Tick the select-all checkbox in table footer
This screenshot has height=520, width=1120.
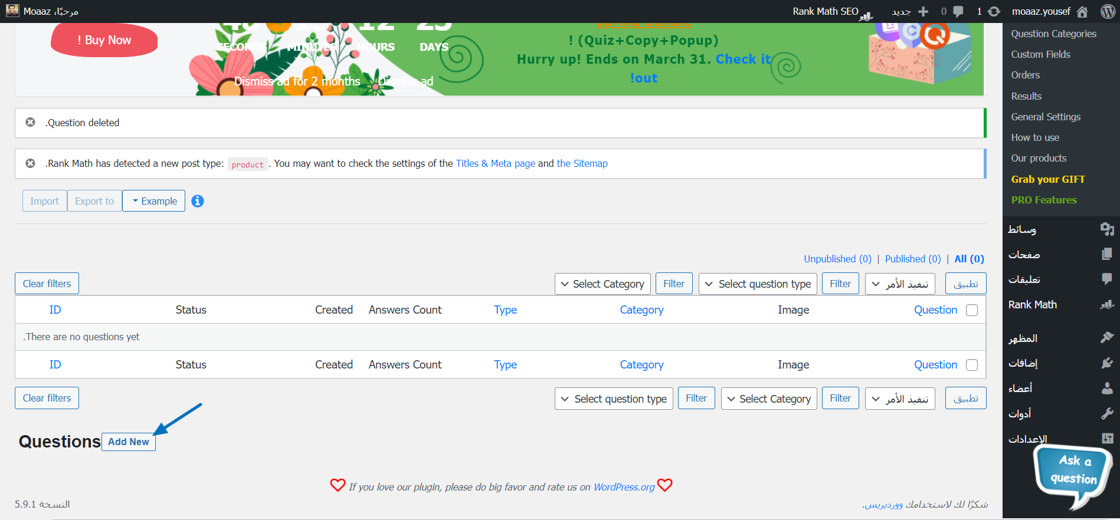[972, 365]
